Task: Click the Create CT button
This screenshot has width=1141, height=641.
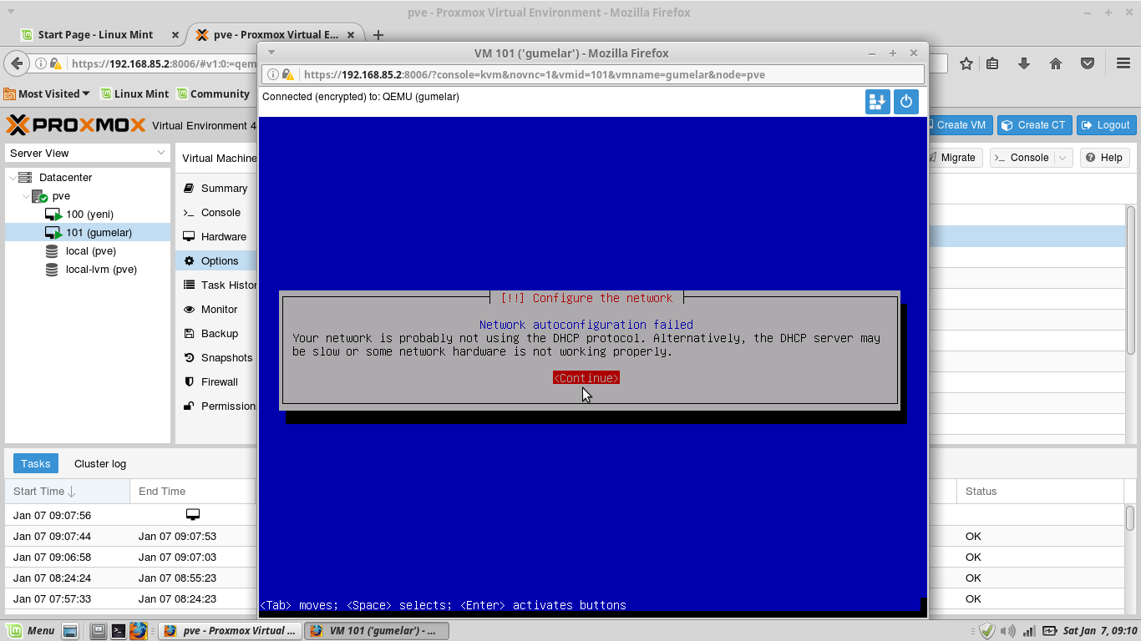Action: point(1033,125)
